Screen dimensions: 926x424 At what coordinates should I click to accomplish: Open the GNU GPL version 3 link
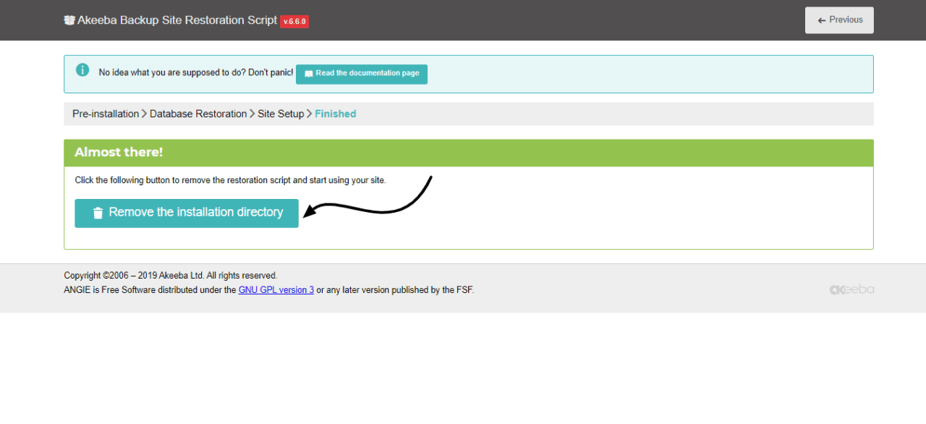276,290
